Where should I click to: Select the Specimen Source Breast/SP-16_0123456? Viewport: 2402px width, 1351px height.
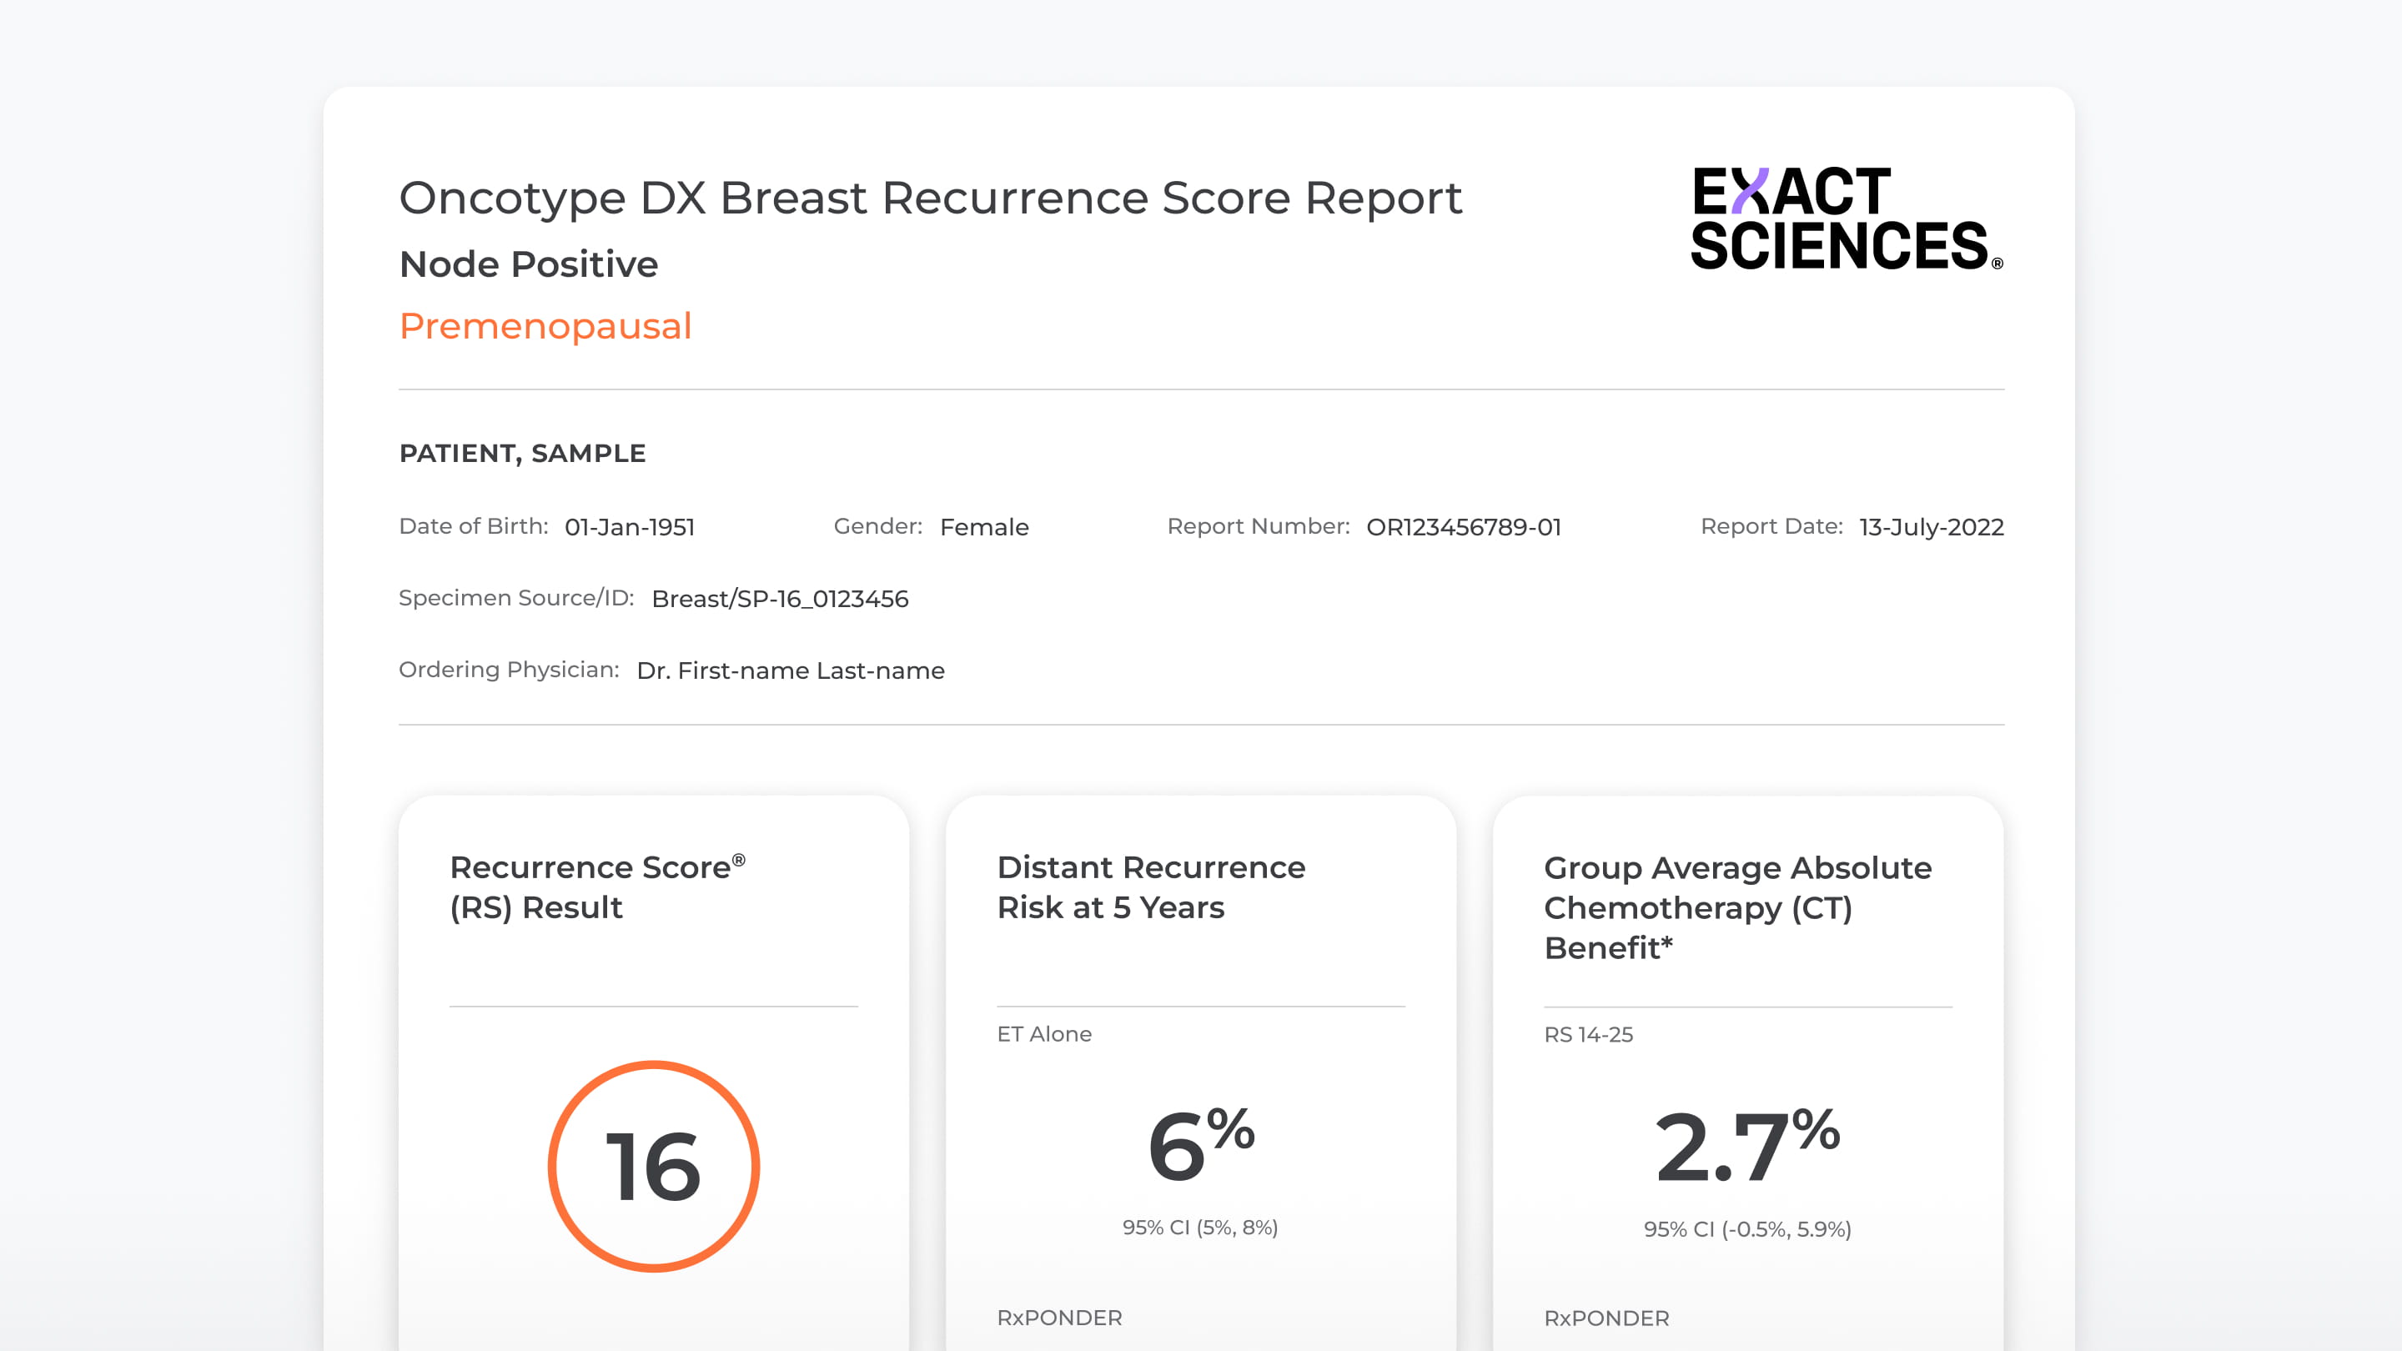coord(781,599)
